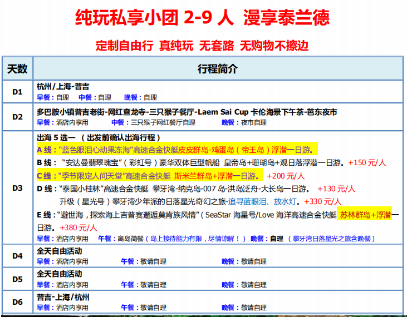Viewport: 407px width, 317px height.
Task: Click the D2 day cell
Action: click(17, 116)
